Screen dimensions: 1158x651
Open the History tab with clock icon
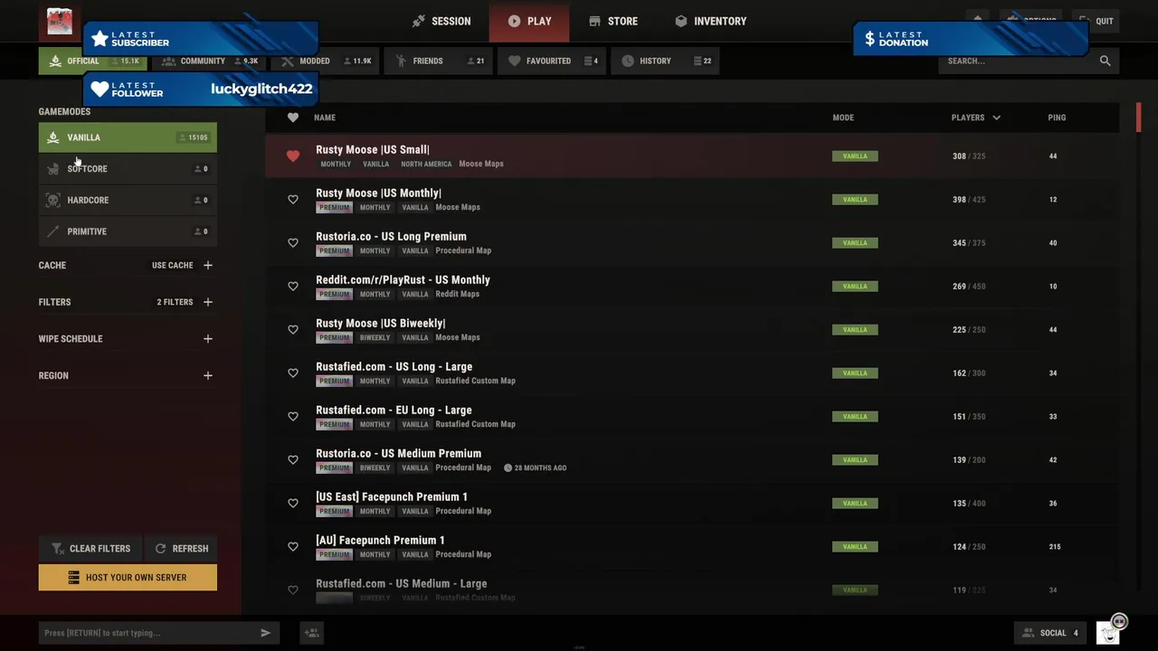click(664, 61)
